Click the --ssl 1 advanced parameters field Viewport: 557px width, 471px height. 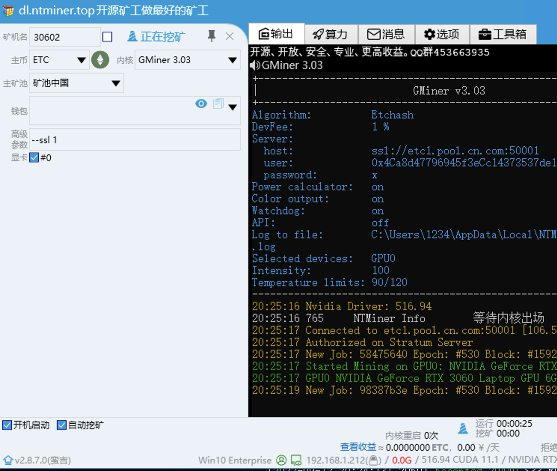(x=135, y=140)
